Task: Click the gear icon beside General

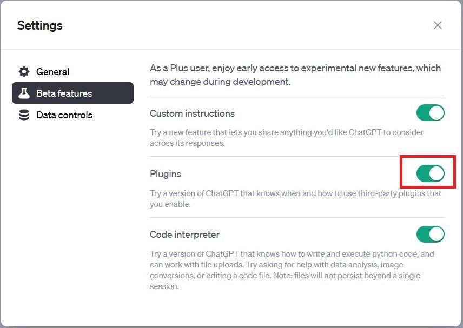Action: click(24, 72)
